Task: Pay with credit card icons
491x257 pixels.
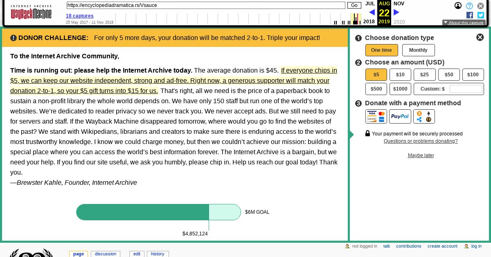Action: (x=376, y=116)
